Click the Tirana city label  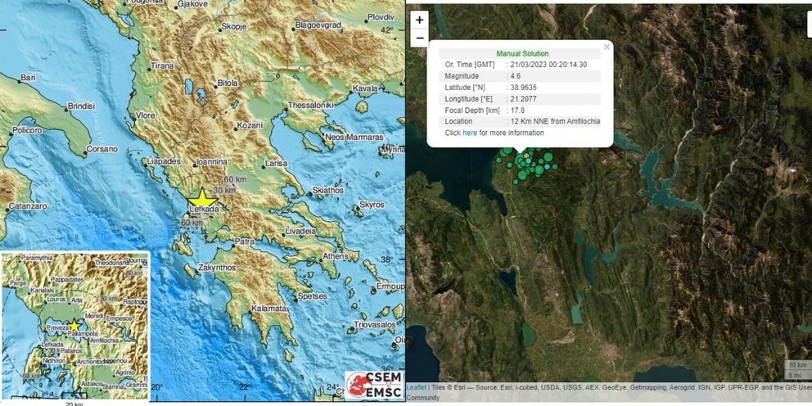(162, 66)
